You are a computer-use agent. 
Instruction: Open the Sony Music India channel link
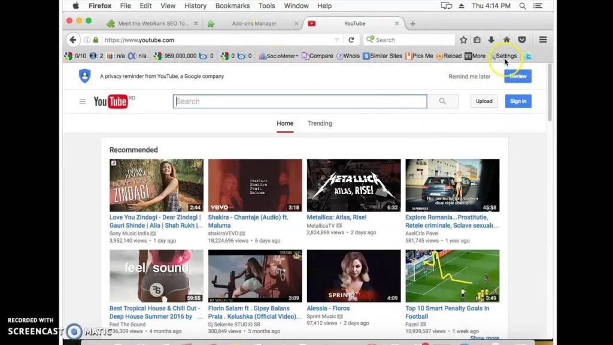(129, 234)
